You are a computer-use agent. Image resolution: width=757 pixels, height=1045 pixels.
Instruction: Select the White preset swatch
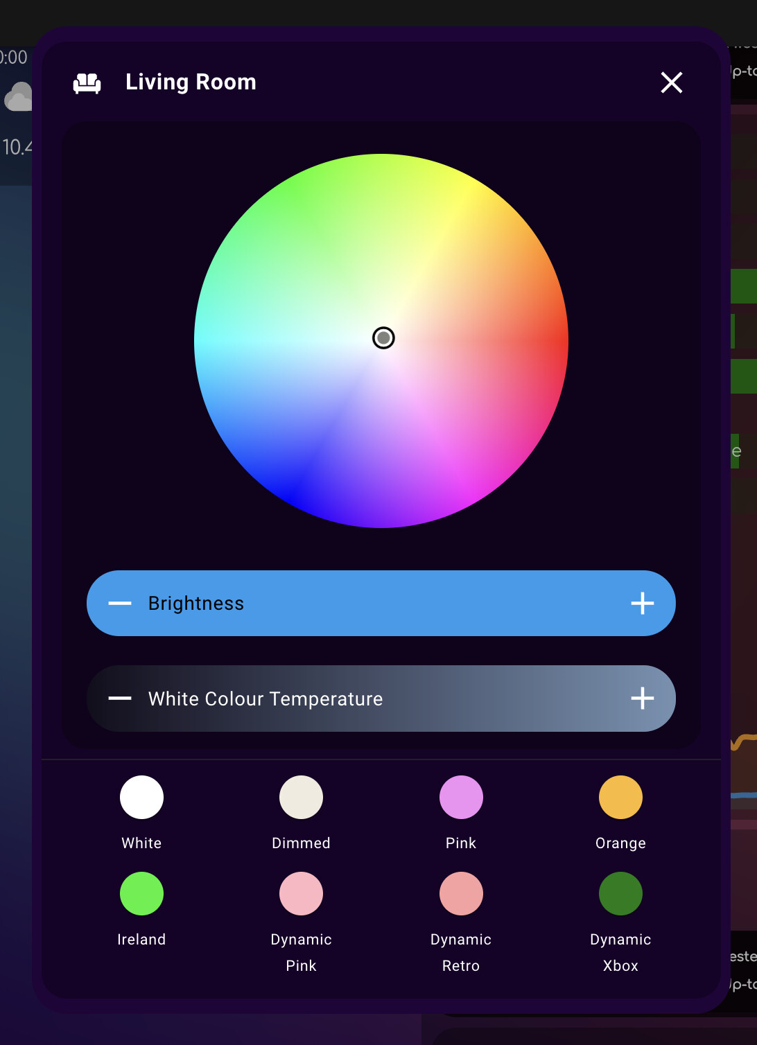coord(141,797)
